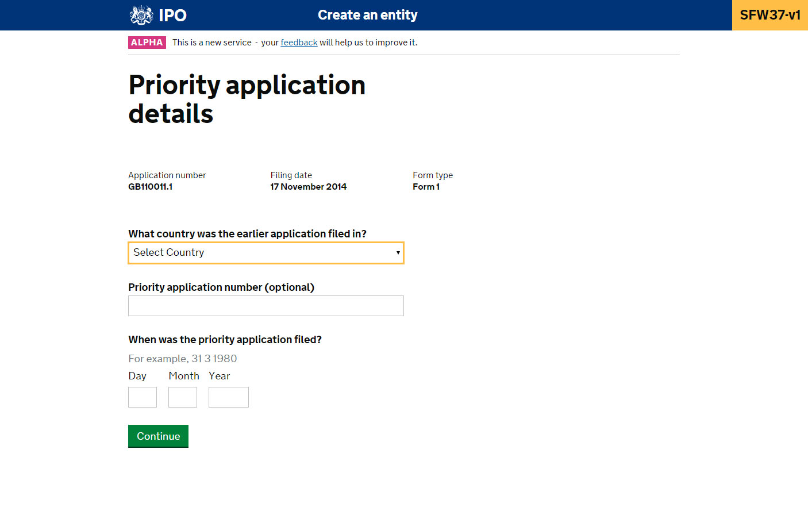Click the 'Priority application details' heading
This screenshot has height=507, width=808.
click(x=247, y=99)
